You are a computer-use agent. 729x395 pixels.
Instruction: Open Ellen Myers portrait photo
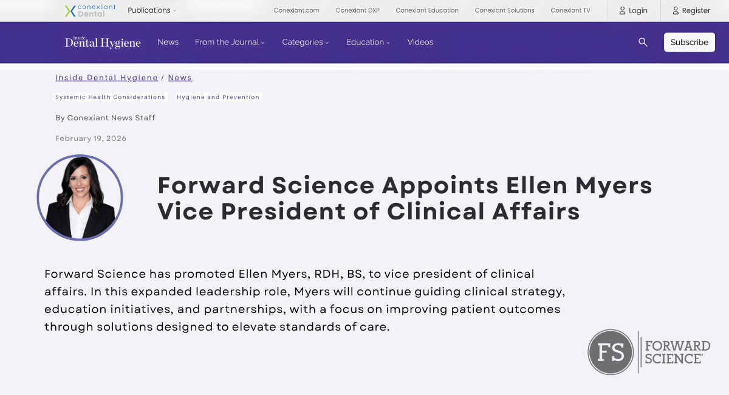80,197
